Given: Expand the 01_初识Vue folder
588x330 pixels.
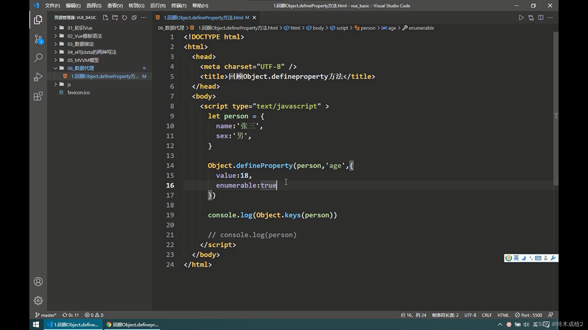Looking at the screenshot, I should click(x=100, y=28).
